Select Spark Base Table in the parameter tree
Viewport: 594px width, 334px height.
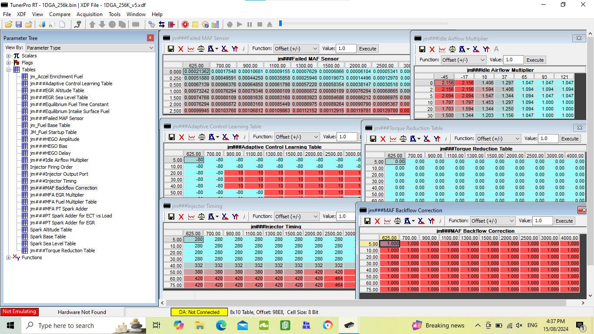pyautogui.click(x=48, y=237)
